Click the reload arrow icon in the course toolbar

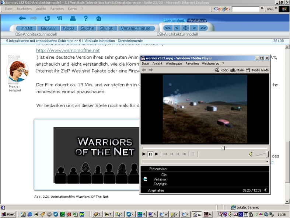47,18
